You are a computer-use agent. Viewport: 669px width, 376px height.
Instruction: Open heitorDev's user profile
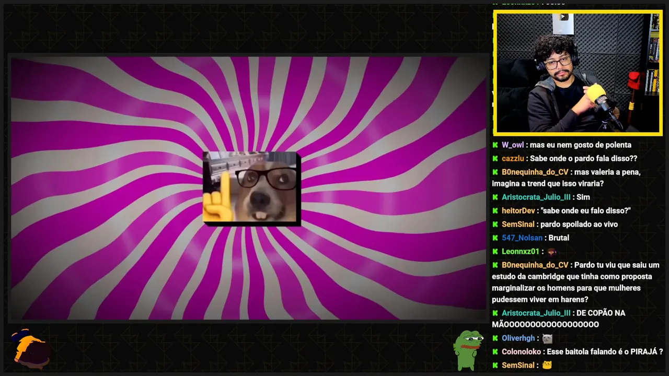click(x=518, y=211)
